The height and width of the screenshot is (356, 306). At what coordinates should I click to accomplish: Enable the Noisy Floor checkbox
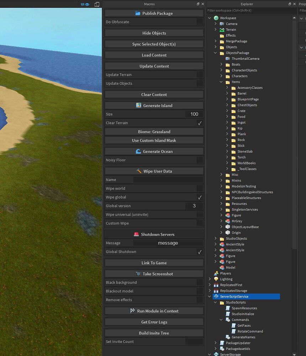point(200,160)
